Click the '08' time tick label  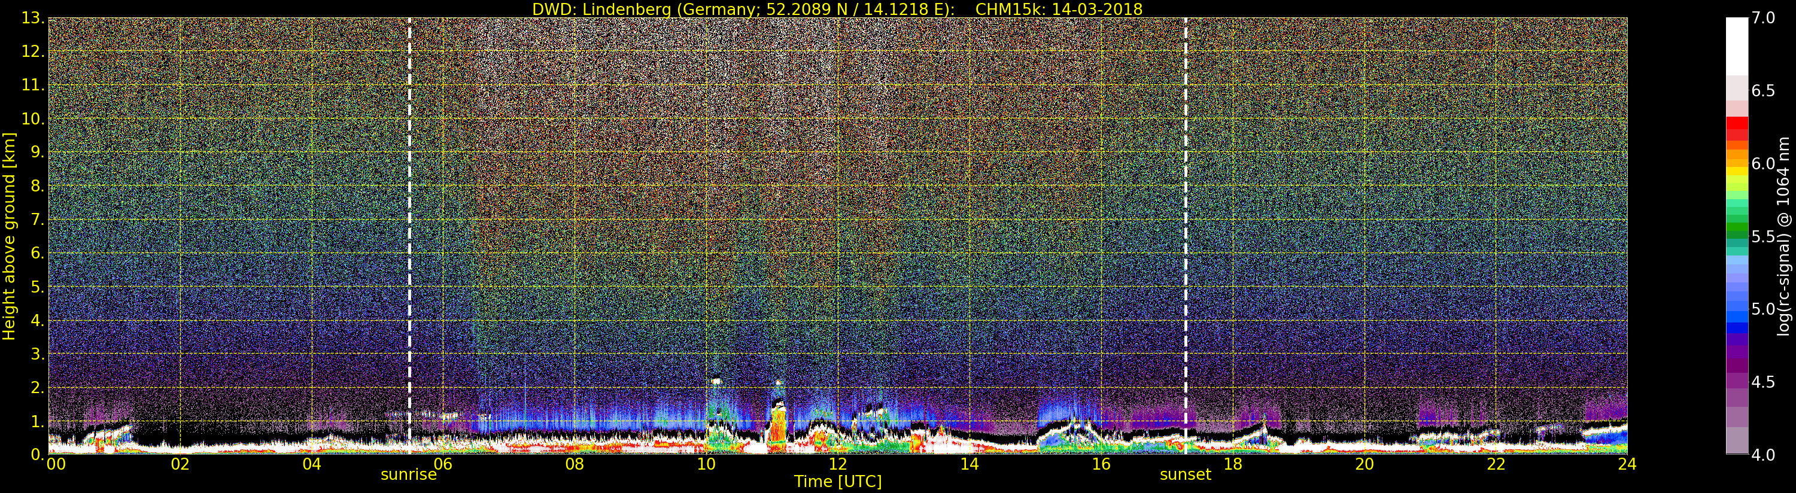coord(575,464)
